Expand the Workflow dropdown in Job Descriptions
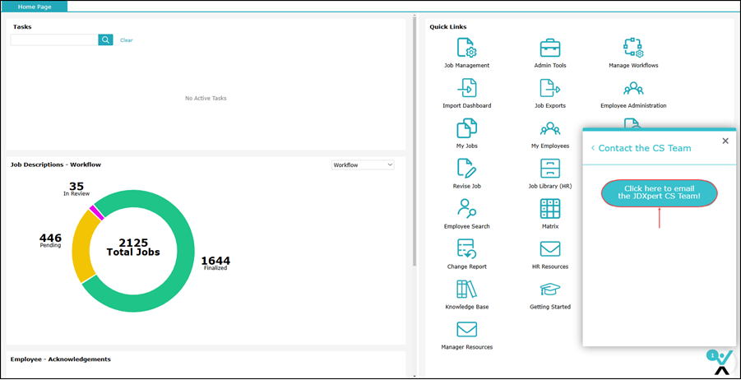This screenshot has height=380, width=741. (x=363, y=165)
